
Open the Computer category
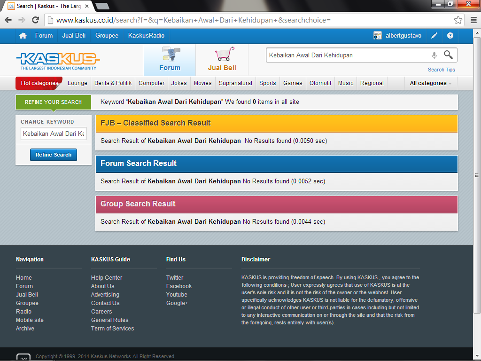point(152,83)
